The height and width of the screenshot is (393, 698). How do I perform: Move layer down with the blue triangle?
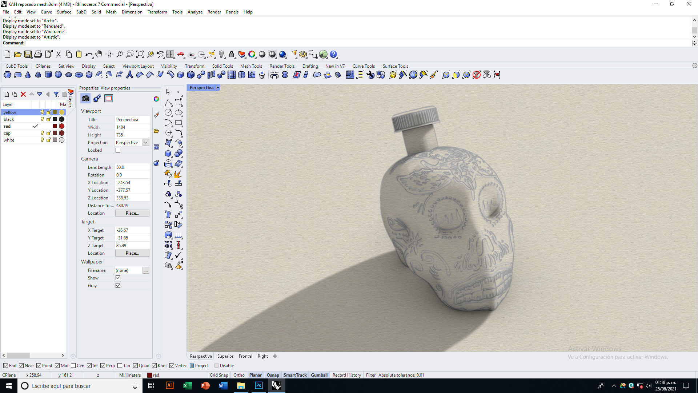click(40, 94)
